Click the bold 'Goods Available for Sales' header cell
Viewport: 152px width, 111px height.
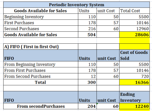[x=41, y=11]
